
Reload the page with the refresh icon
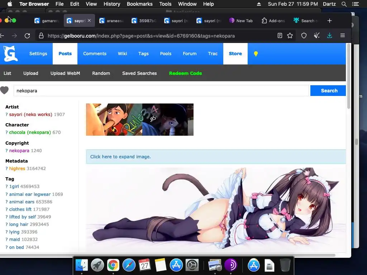[x=27, y=36]
